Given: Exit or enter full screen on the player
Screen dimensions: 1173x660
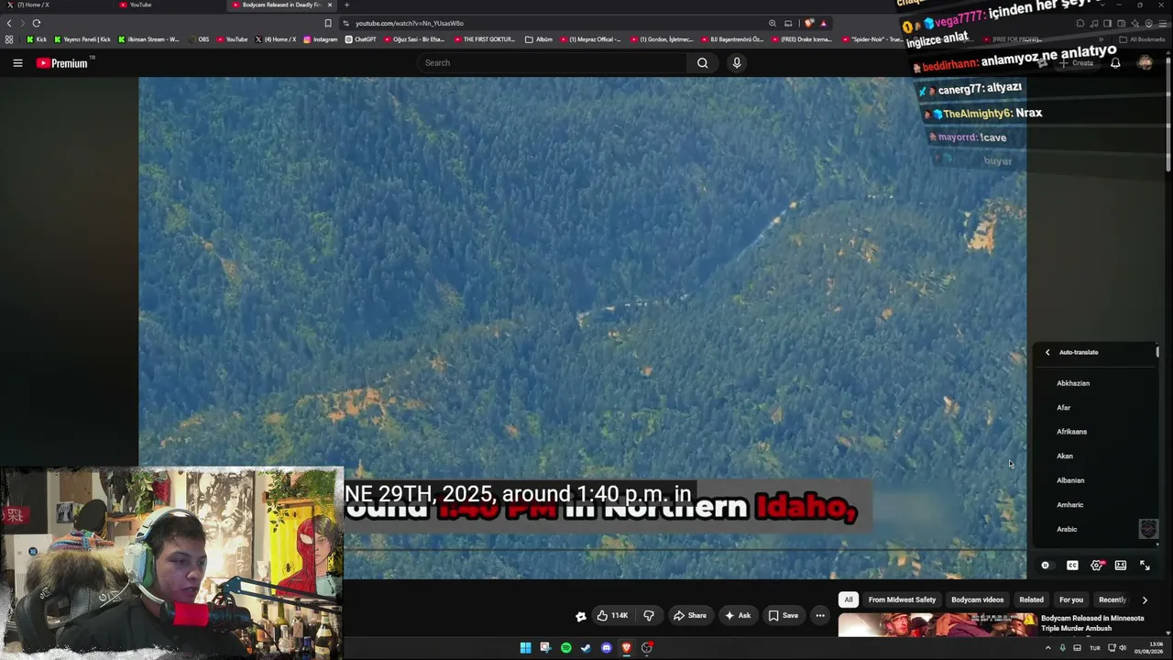Looking at the screenshot, I should click(x=1145, y=566).
